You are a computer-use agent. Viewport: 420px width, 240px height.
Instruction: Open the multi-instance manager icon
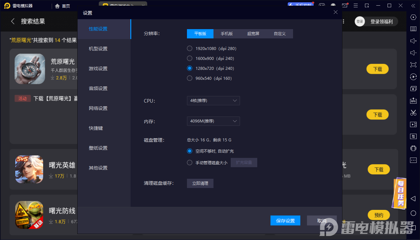tap(413, 88)
